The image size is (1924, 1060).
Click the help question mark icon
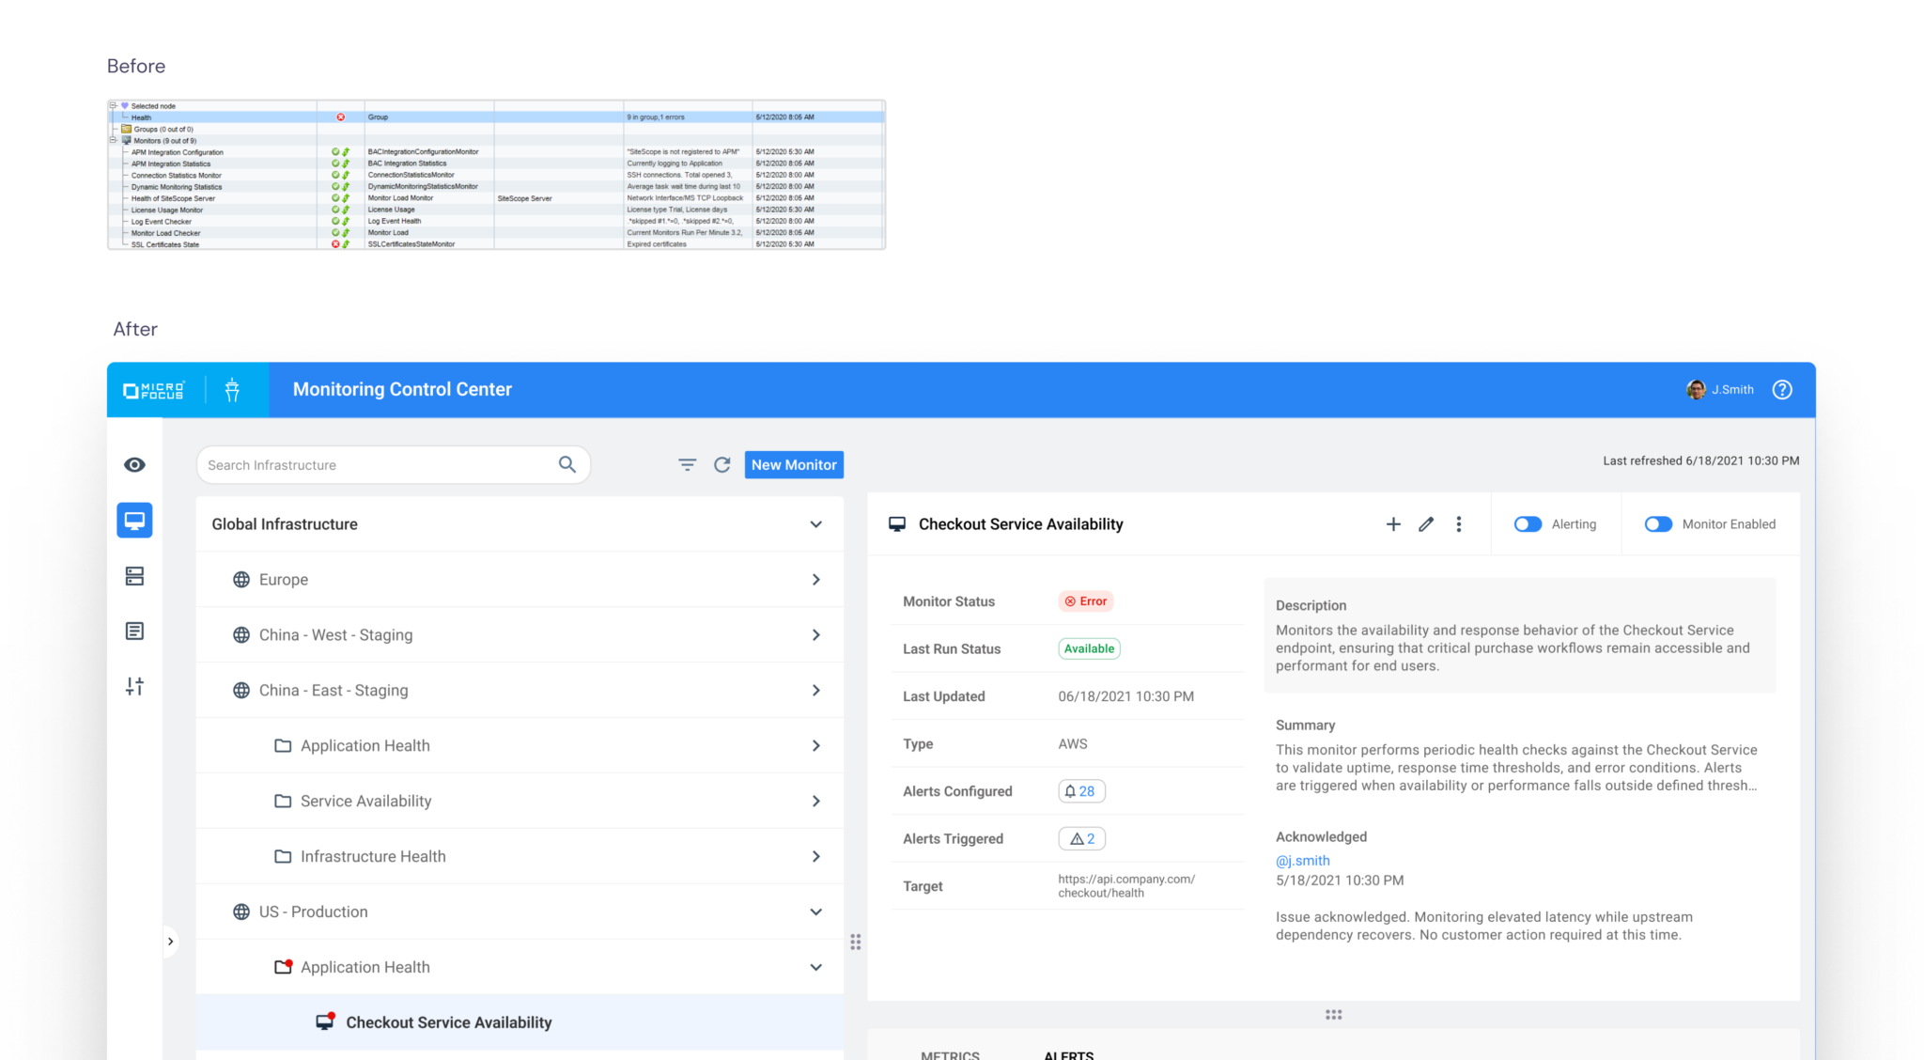pyautogui.click(x=1781, y=390)
